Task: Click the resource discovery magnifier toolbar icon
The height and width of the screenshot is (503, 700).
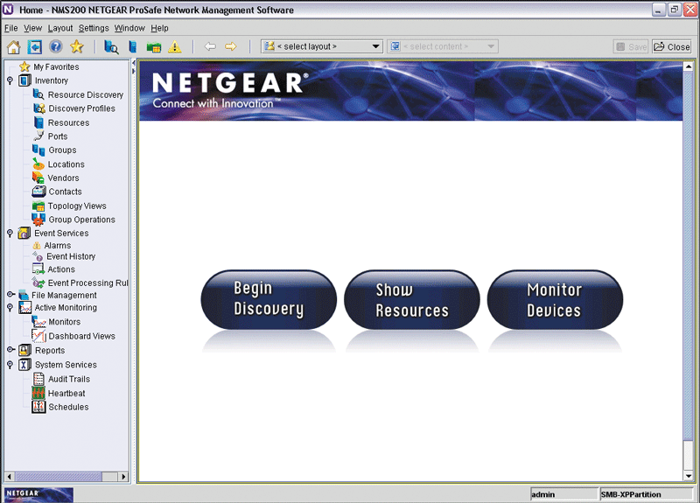Action: click(x=111, y=47)
